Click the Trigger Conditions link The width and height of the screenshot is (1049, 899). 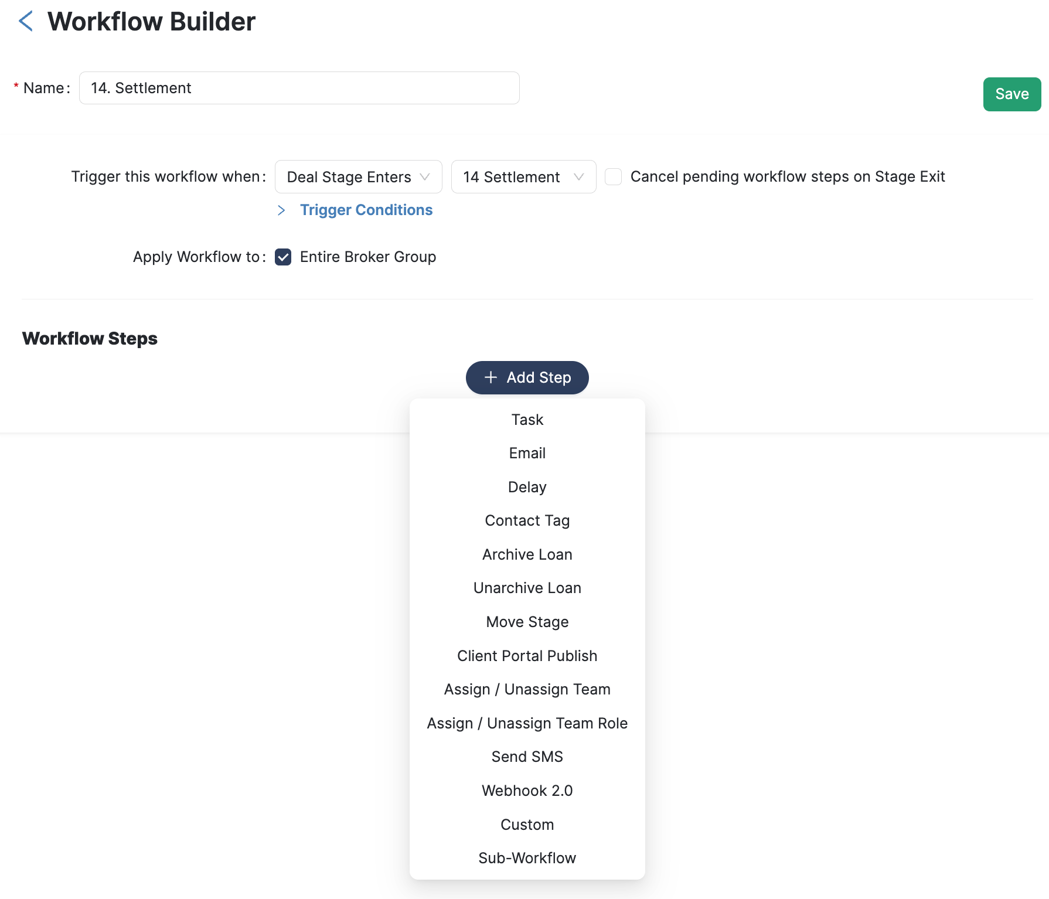366,210
